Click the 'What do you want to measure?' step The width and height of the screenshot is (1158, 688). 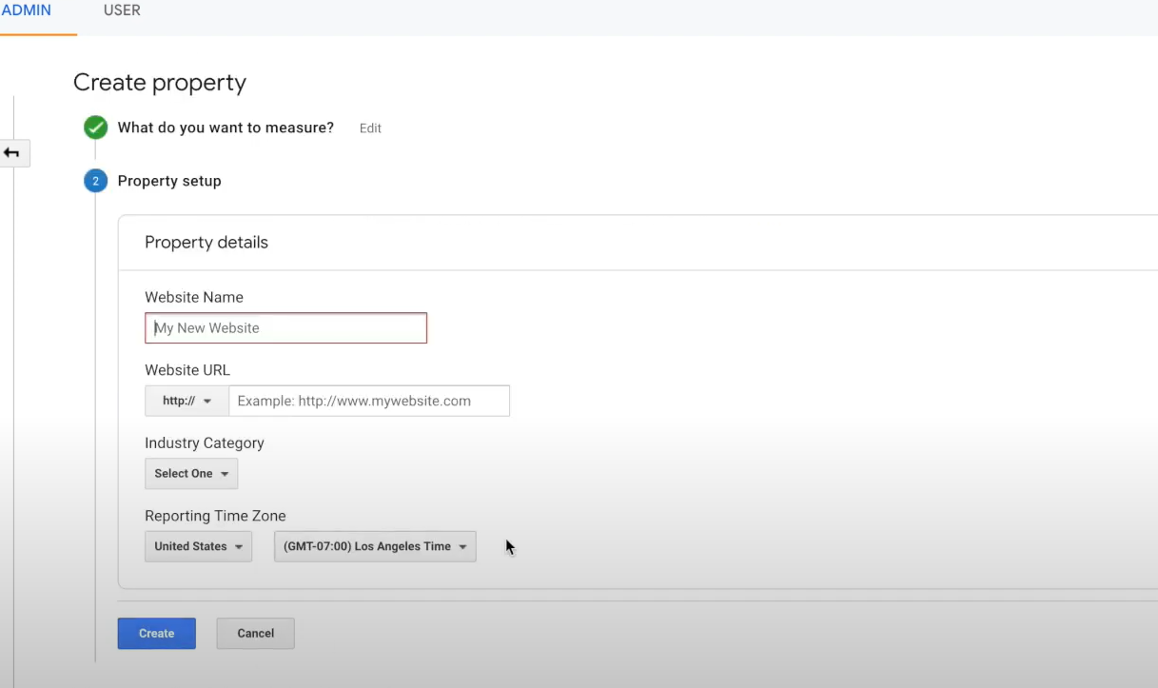[226, 128]
